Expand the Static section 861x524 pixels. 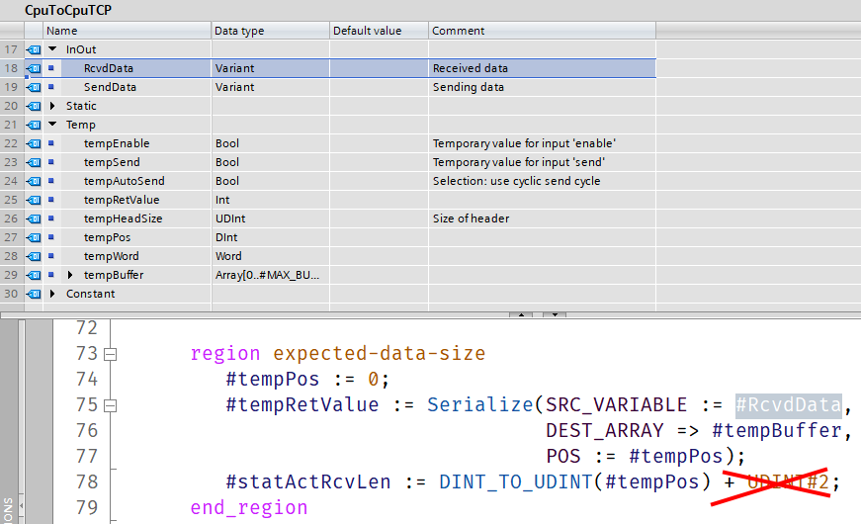pos(52,106)
